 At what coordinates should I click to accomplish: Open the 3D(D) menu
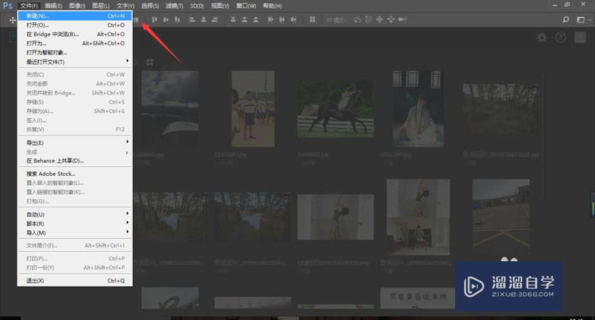coord(197,6)
